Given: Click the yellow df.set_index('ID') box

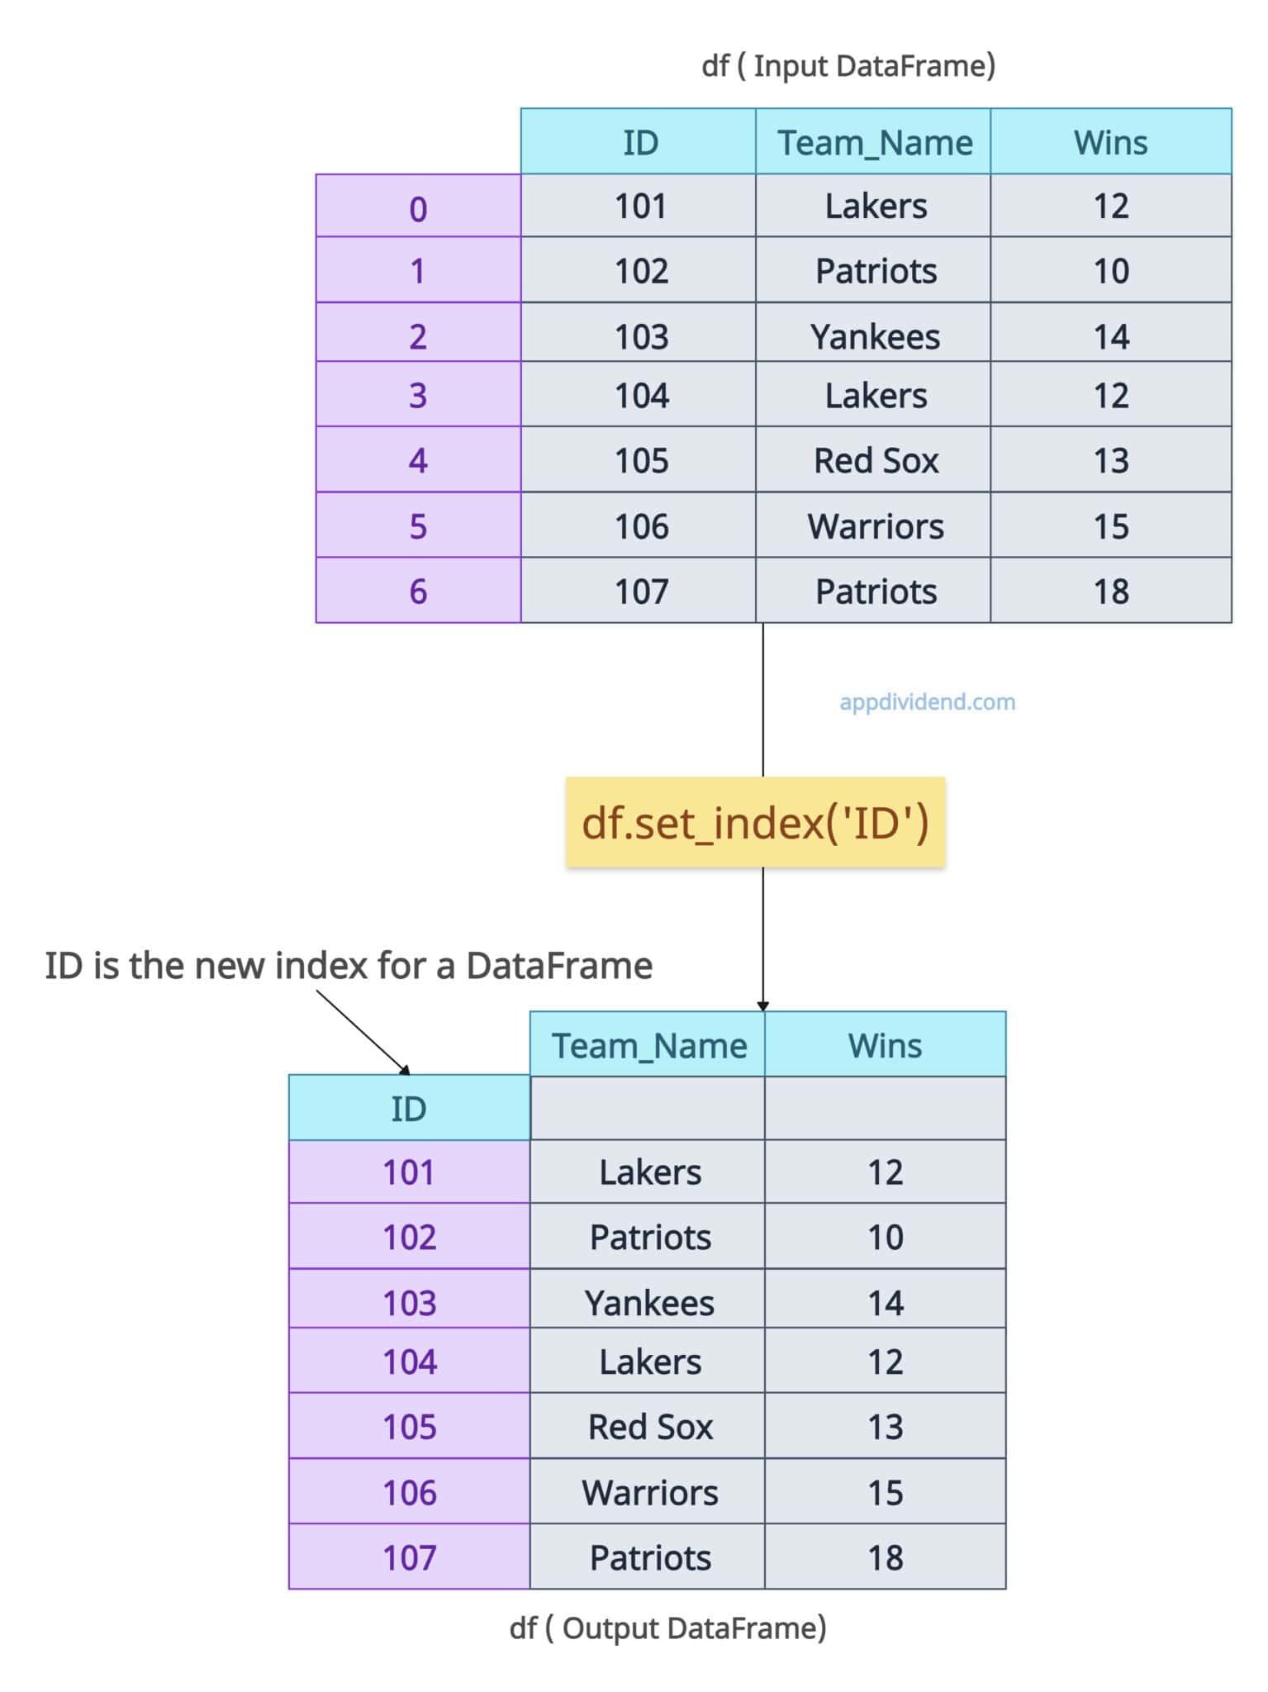Looking at the screenshot, I should (755, 823).
